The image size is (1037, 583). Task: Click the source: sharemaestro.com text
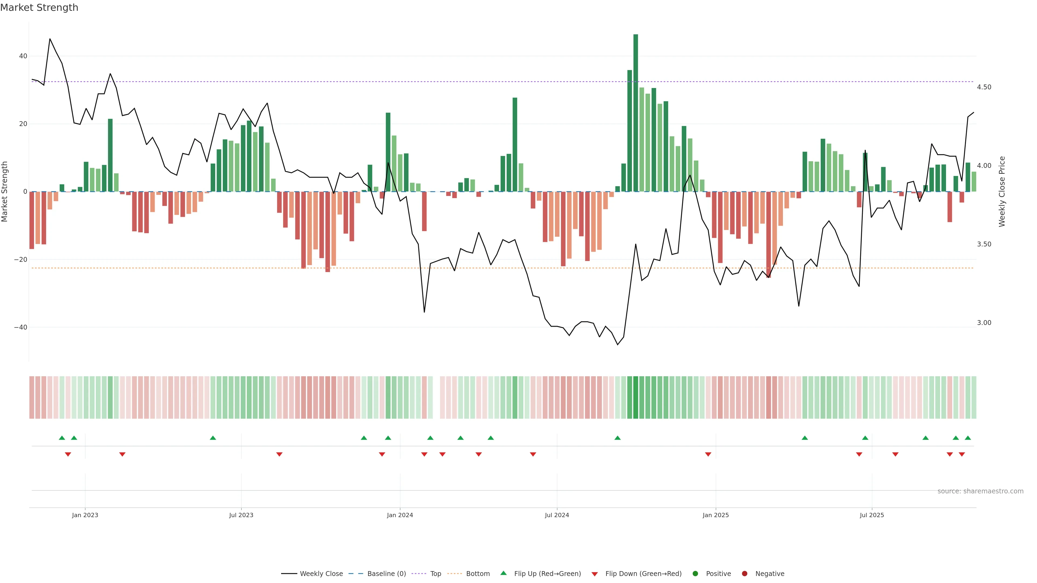click(x=980, y=491)
